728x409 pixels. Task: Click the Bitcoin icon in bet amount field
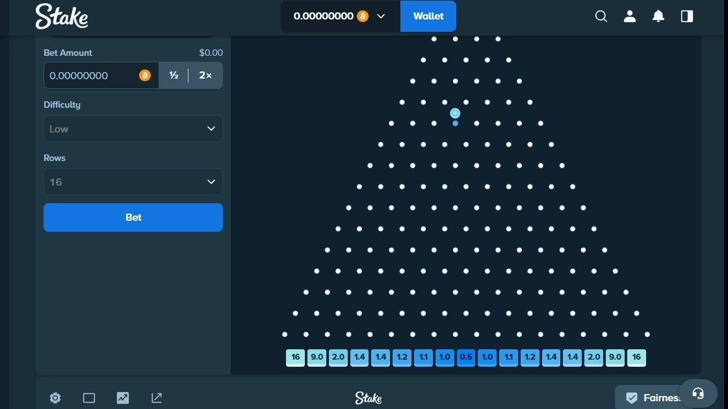(x=144, y=75)
